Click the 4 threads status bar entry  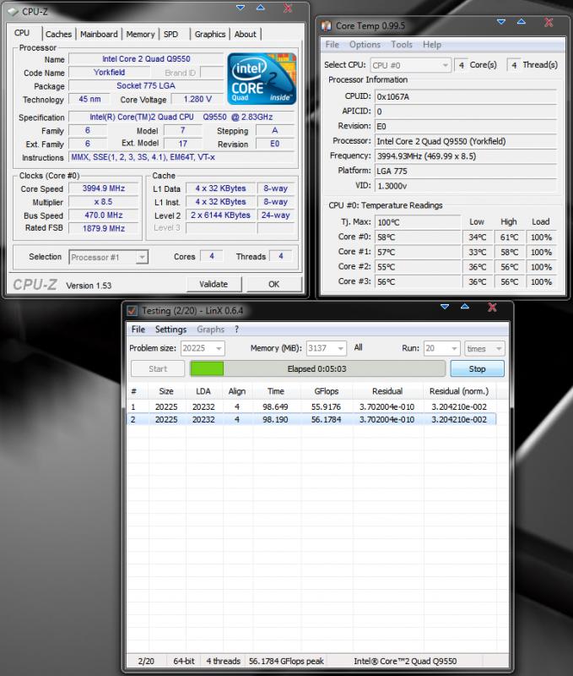(x=223, y=661)
